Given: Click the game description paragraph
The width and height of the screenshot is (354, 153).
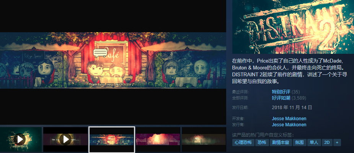Looking at the screenshot, I should coord(290,71).
